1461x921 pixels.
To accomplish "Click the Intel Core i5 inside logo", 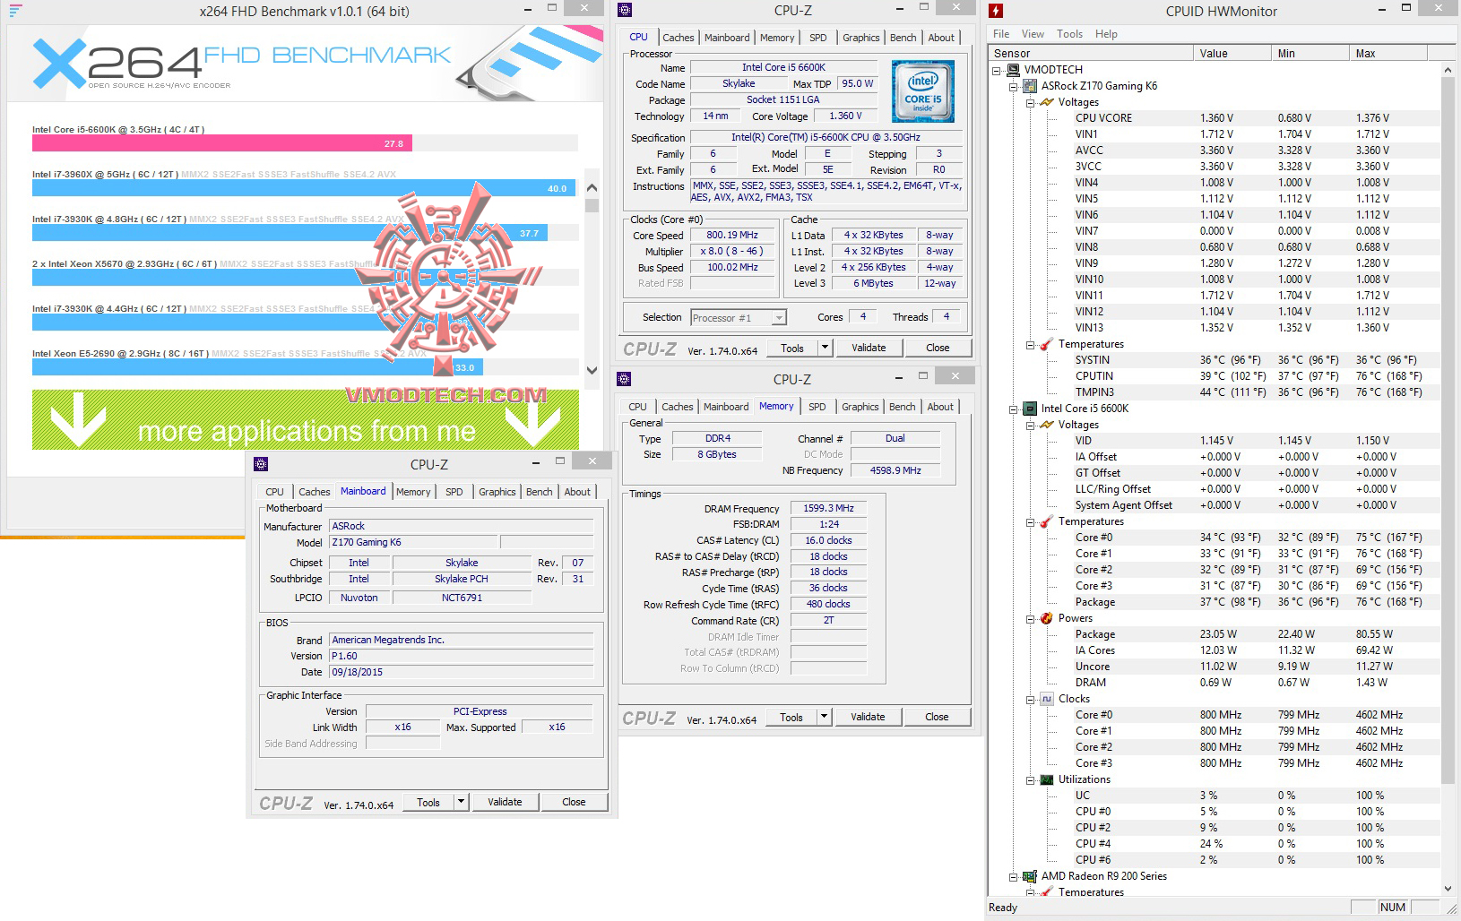I will (923, 91).
